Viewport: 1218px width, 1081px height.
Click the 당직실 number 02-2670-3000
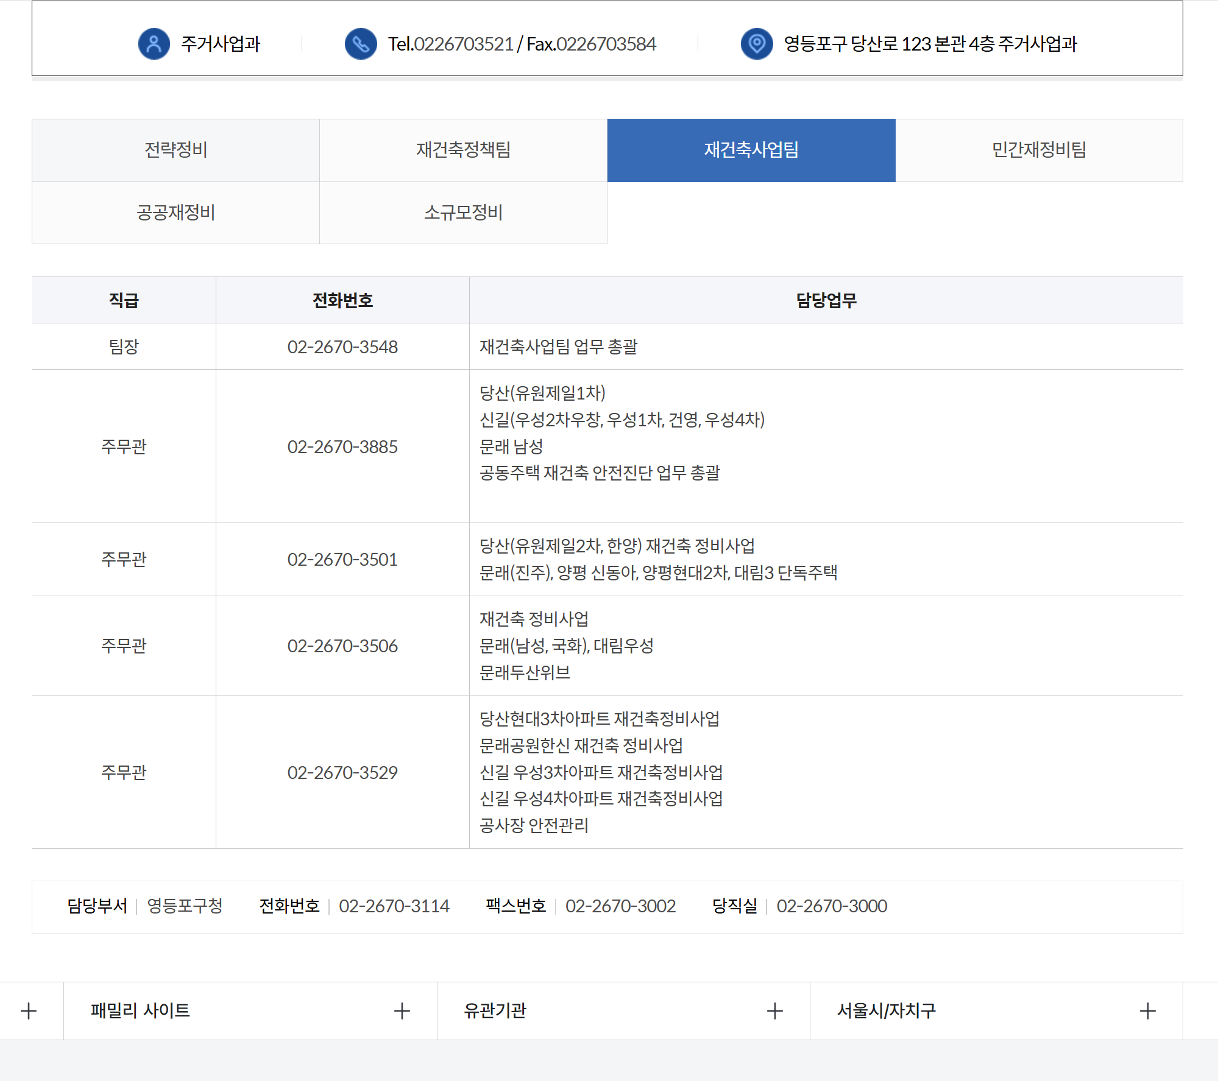point(831,906)
